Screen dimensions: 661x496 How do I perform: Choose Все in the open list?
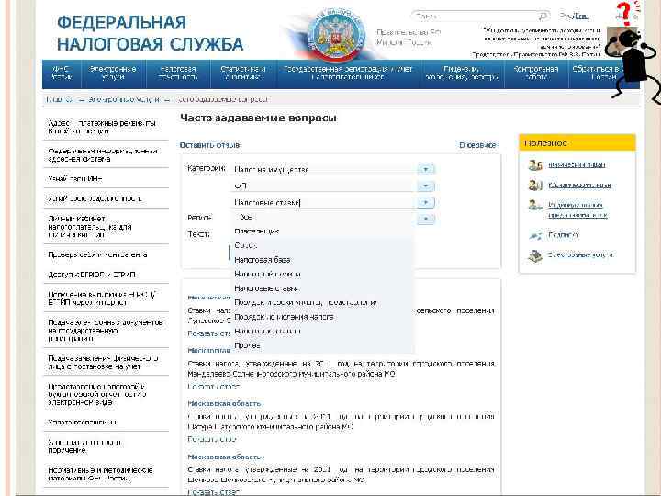coord(322,217)
